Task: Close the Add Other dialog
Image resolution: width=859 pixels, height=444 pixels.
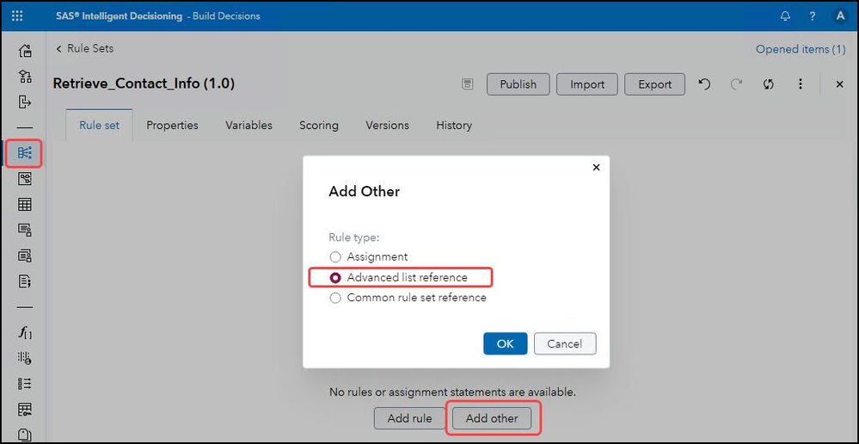Action: (x=596, y=168)
